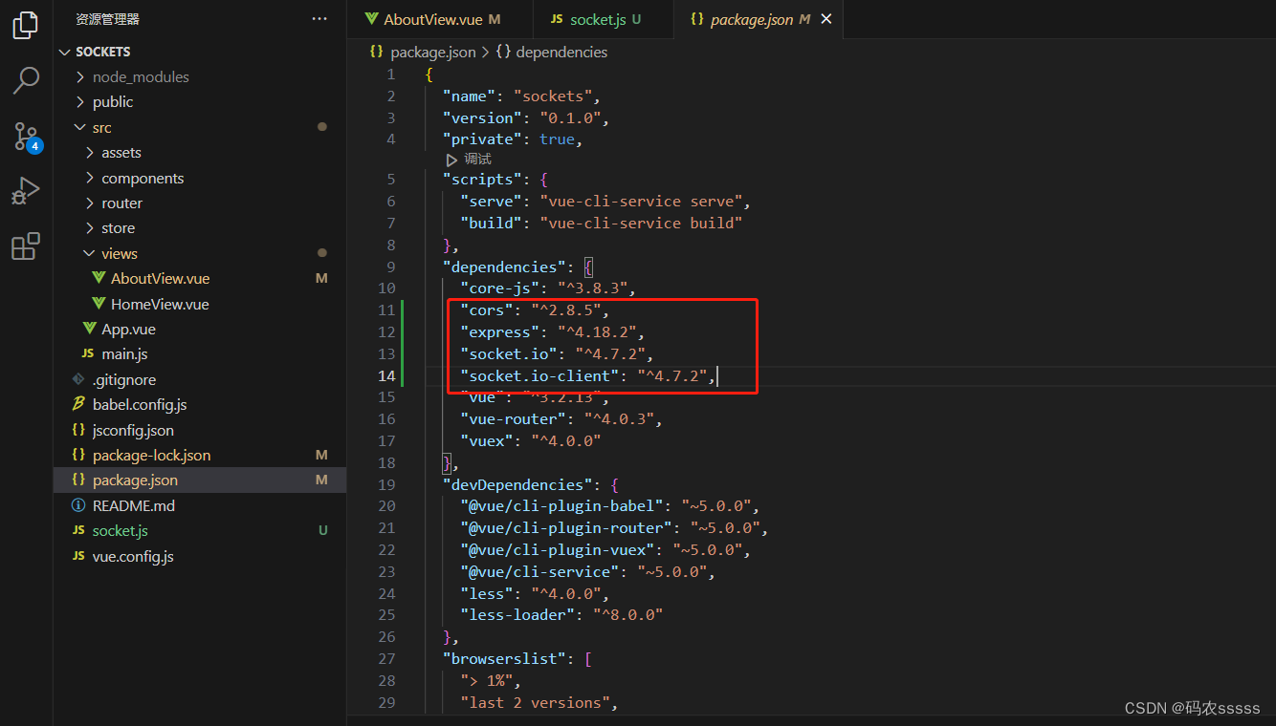The height and width of the screenshot is (726, 1276).
Task: Open the More Actions ellipsis in Explorer
Action: pos(319,17)
